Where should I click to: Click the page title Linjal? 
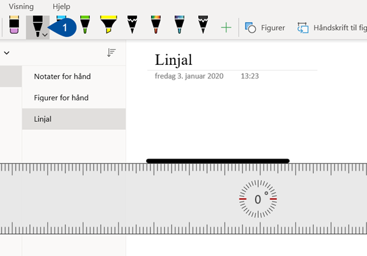coord(174,60)
